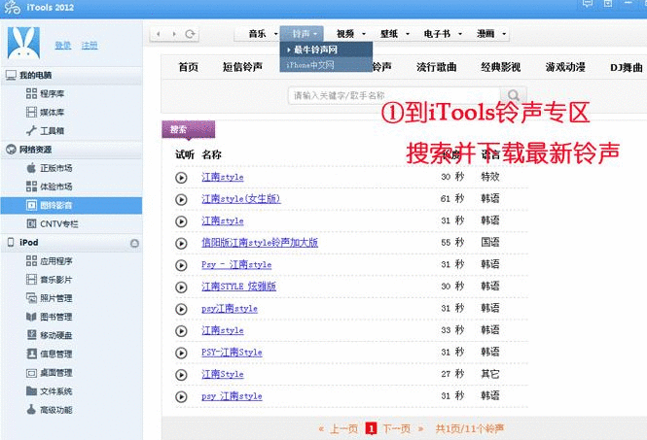Play preview of 江南STYLE 炫雅版
The width and height of the screenshot is (647, 440).
pyautogui.click(x=181, y=287)
